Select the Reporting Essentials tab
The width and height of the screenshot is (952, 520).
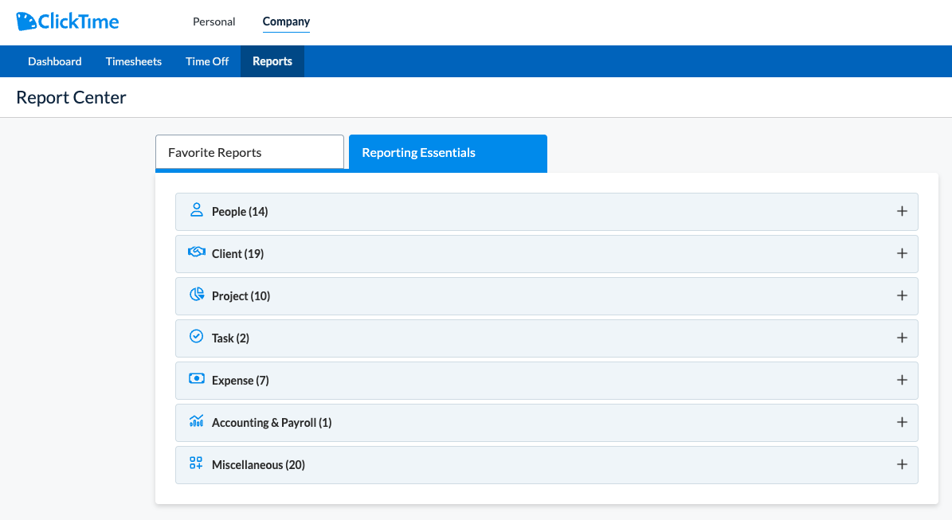[x=448, y=153]
